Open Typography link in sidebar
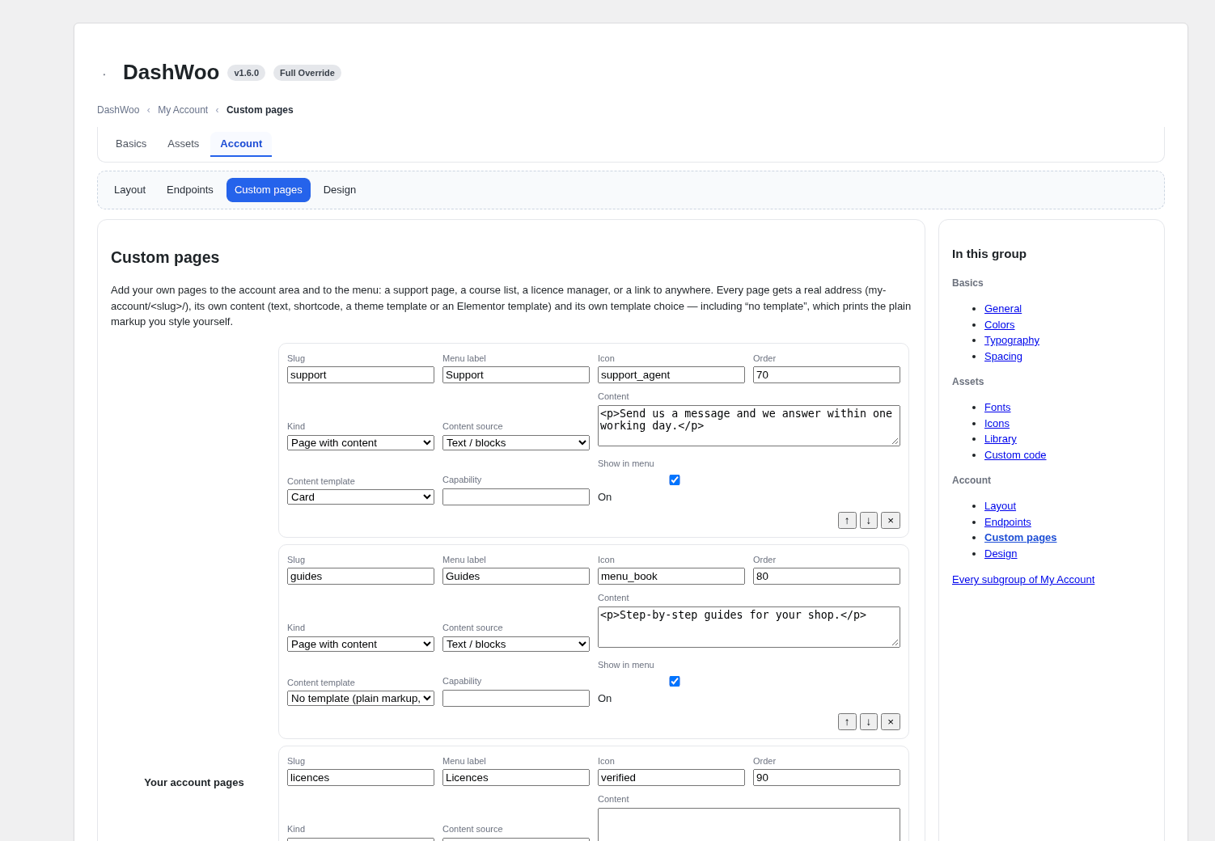 [1012, 340]
